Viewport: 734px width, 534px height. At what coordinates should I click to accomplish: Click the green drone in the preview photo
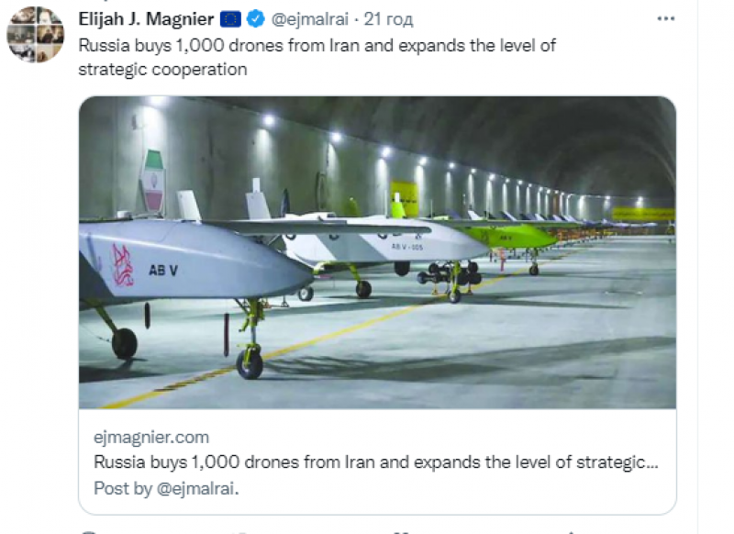[514, 238]
